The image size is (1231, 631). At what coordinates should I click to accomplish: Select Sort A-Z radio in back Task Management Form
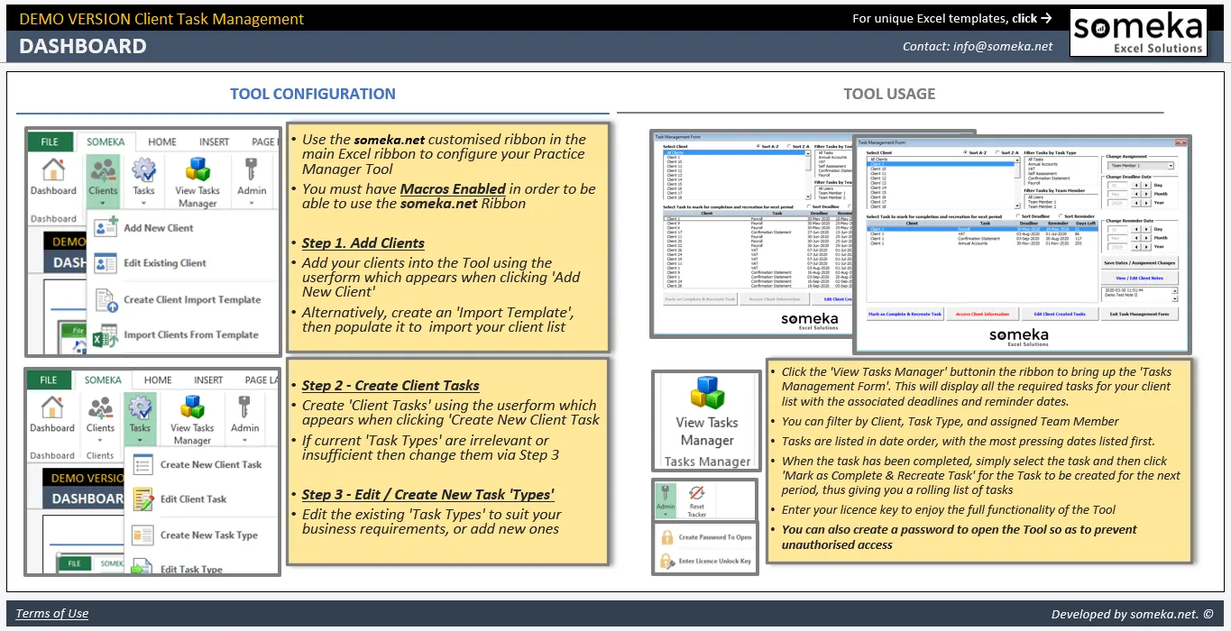pyautogui.click(x=758, y=146)
